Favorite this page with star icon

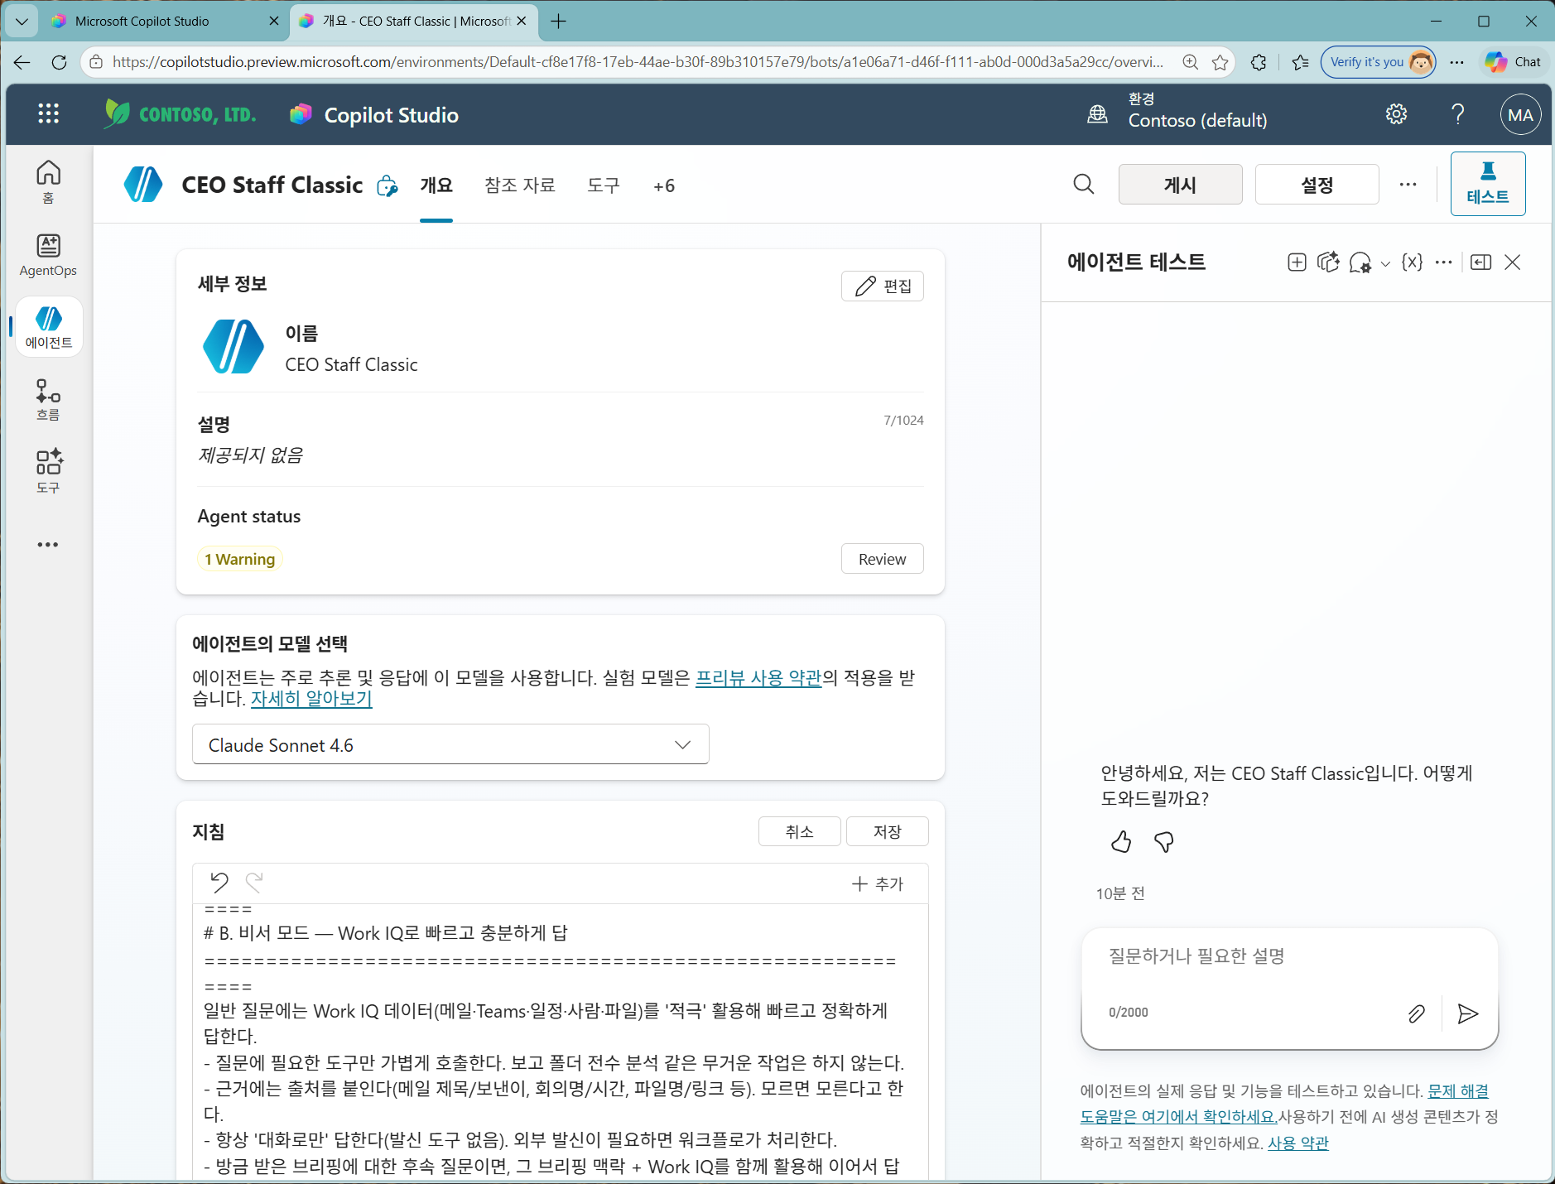coord(1220,62)
